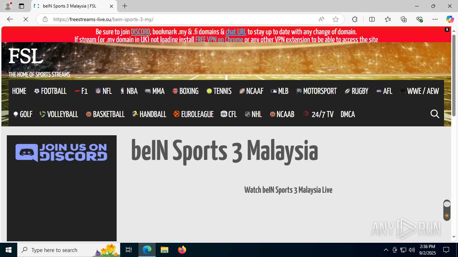Viewport: 458px width, 257px height.
Task: Stop loading the page
Action: click(x=26, y=19)
